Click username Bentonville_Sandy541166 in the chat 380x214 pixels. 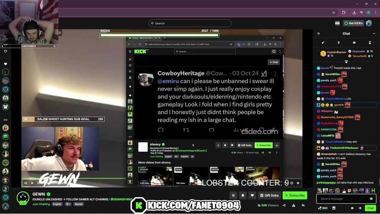pyautogui.click(x=337, y=117)
